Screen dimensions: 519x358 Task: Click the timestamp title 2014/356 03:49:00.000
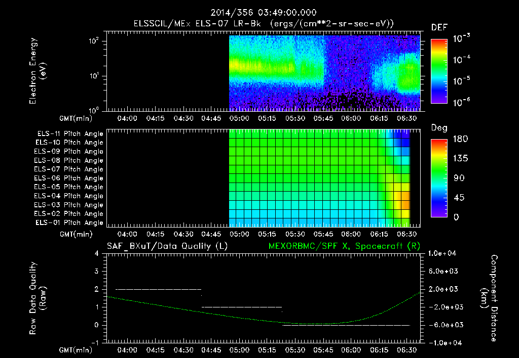pos(264,13)
